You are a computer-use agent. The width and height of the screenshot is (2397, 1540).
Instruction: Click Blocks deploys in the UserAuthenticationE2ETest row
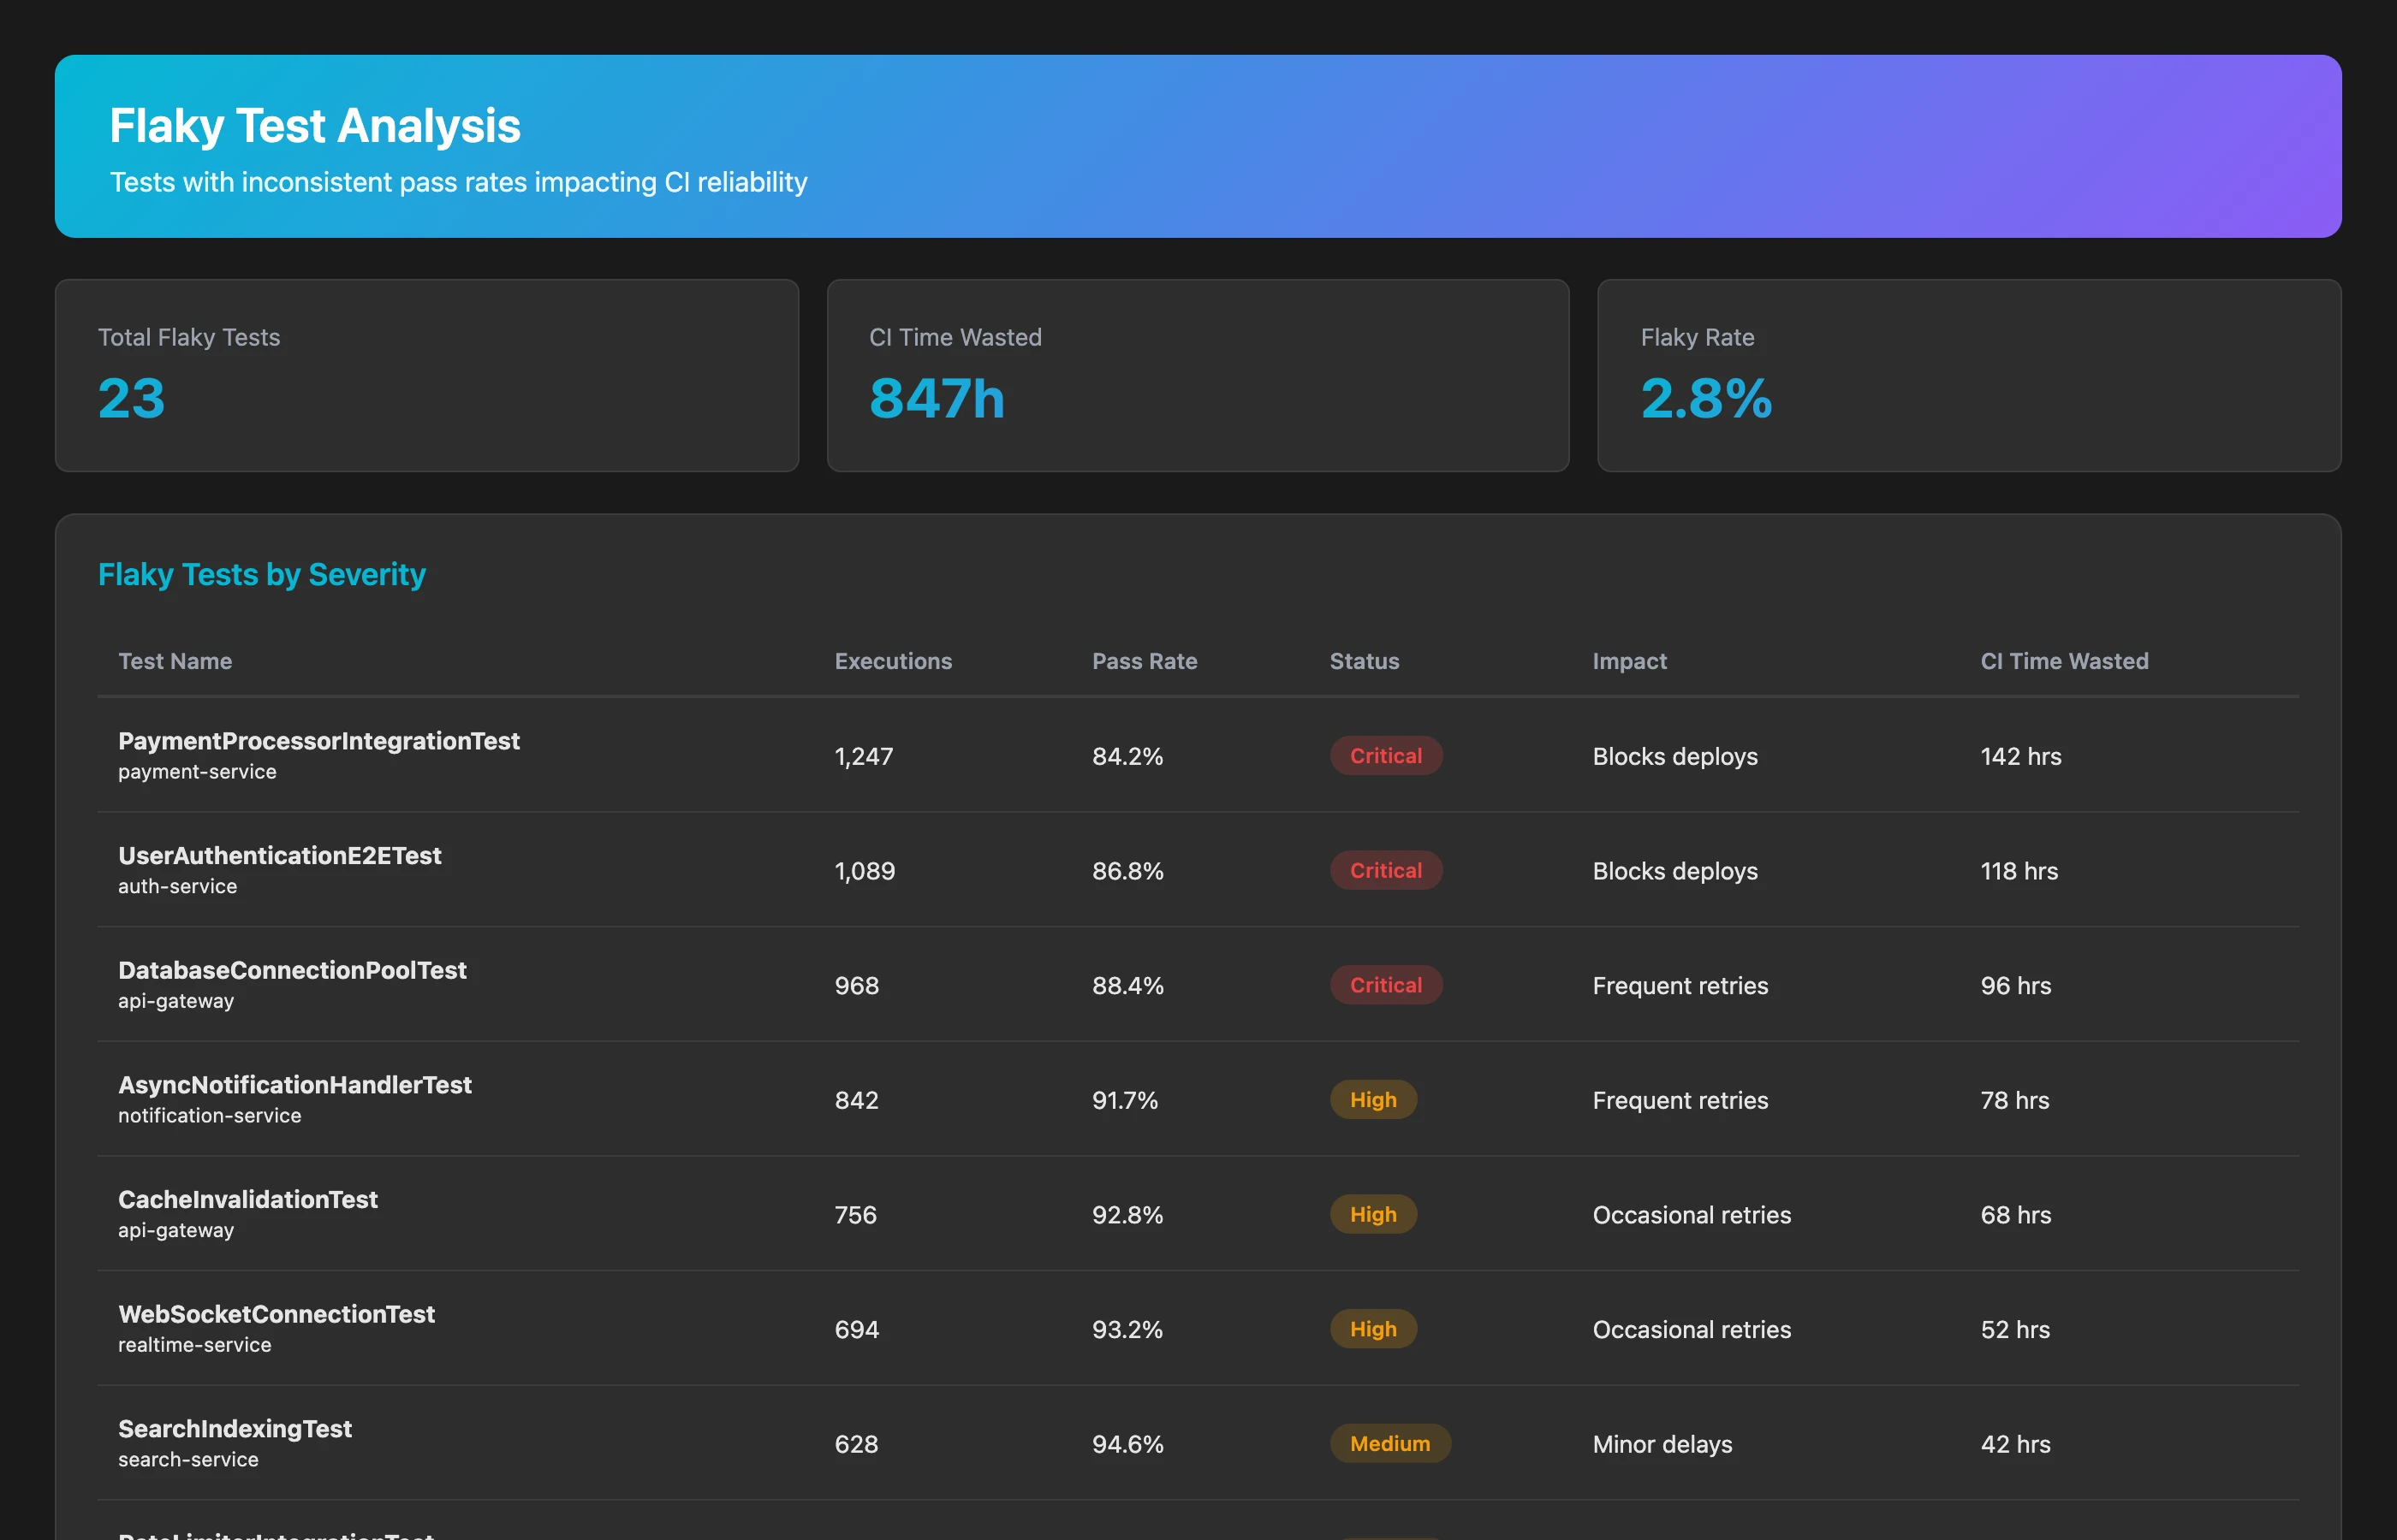point(1675,871)
